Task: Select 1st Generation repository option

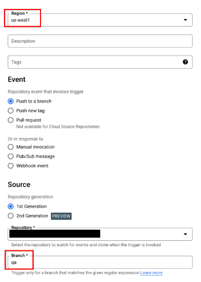Action: pos(10,206)
